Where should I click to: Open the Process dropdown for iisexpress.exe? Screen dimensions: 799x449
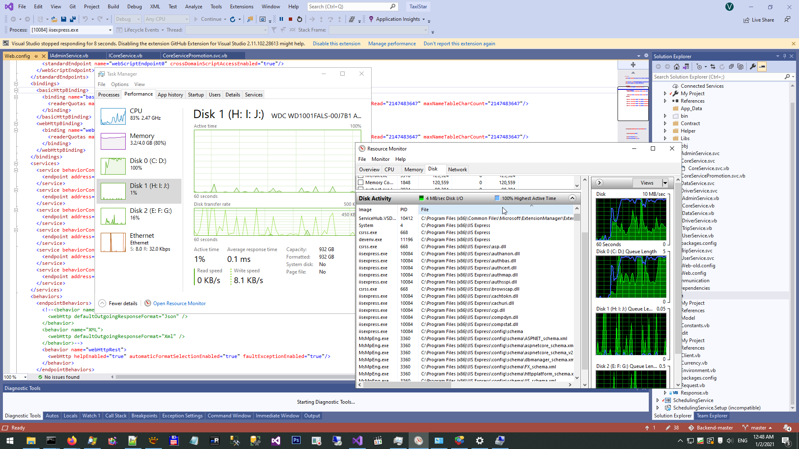click(110, 30)
